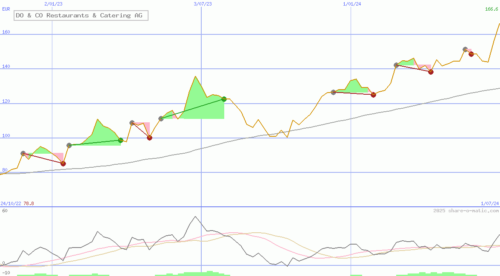Click the 160 price axis label
Screen dimensions: 500x276
6,32
